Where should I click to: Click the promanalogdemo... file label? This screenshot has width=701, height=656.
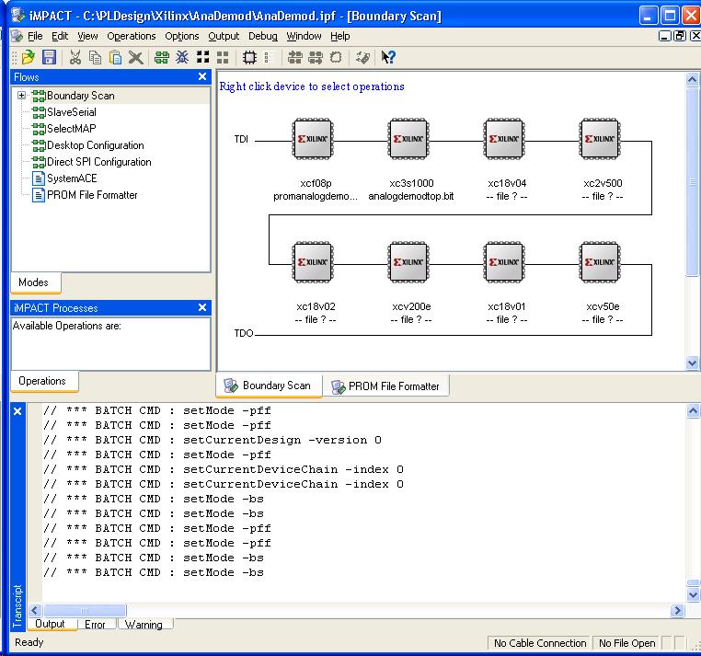[x=316, y=196]
